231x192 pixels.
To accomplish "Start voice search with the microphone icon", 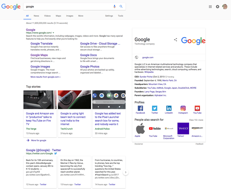I will (x=114, y=7).
